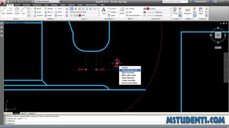Click the Insert block button
The width and height of the screenshot is (229, 128).
[x=122, y=11]
